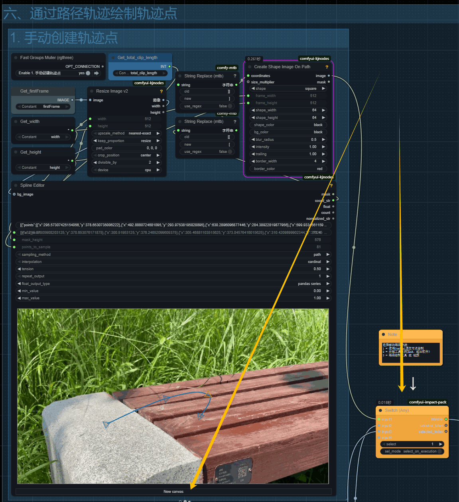Open the float_output_type pandas series selector
Screen dimensions: 459x502
(173, 284)
